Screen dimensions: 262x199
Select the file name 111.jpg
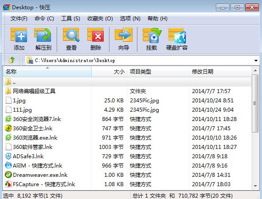22,110
